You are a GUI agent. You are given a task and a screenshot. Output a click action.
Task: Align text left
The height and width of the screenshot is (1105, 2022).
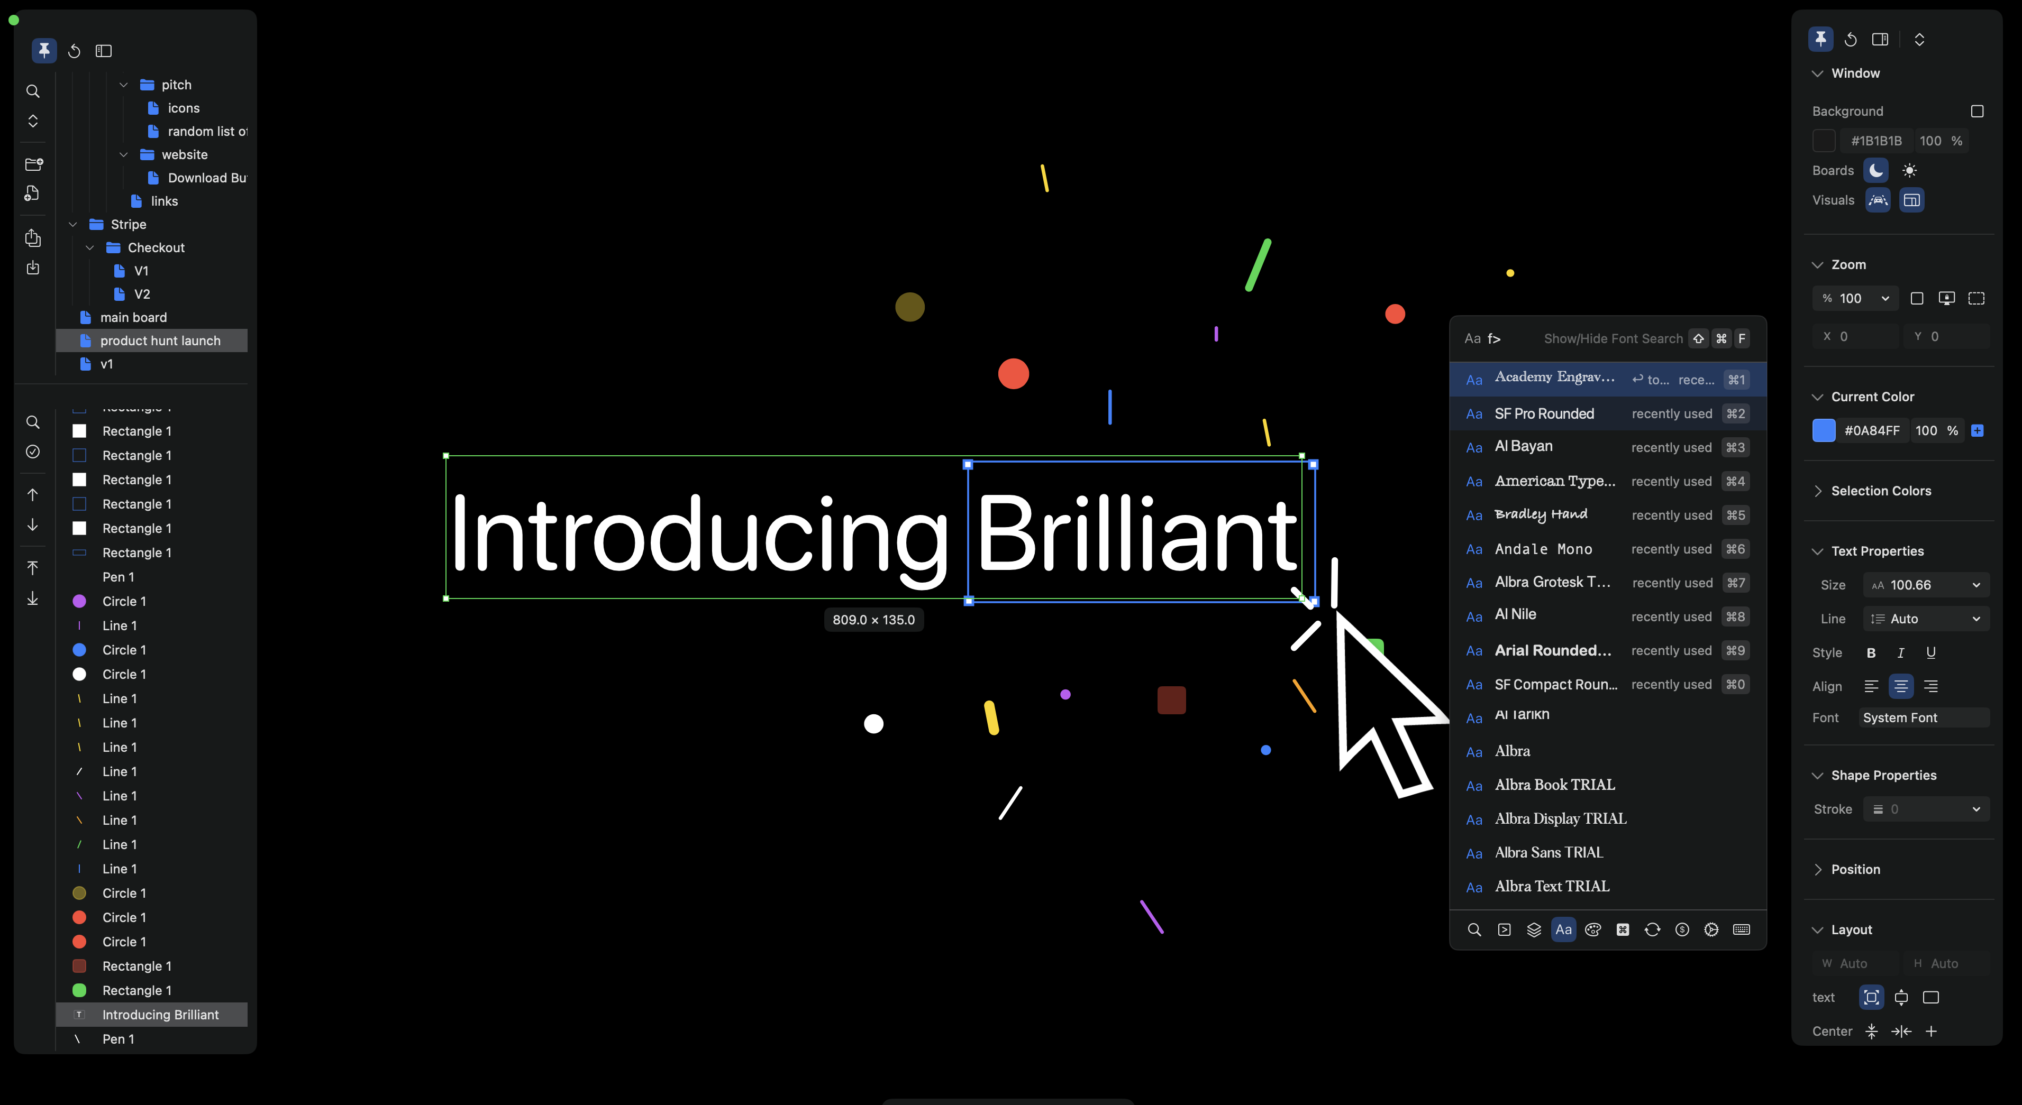[x=1871, y=686]
